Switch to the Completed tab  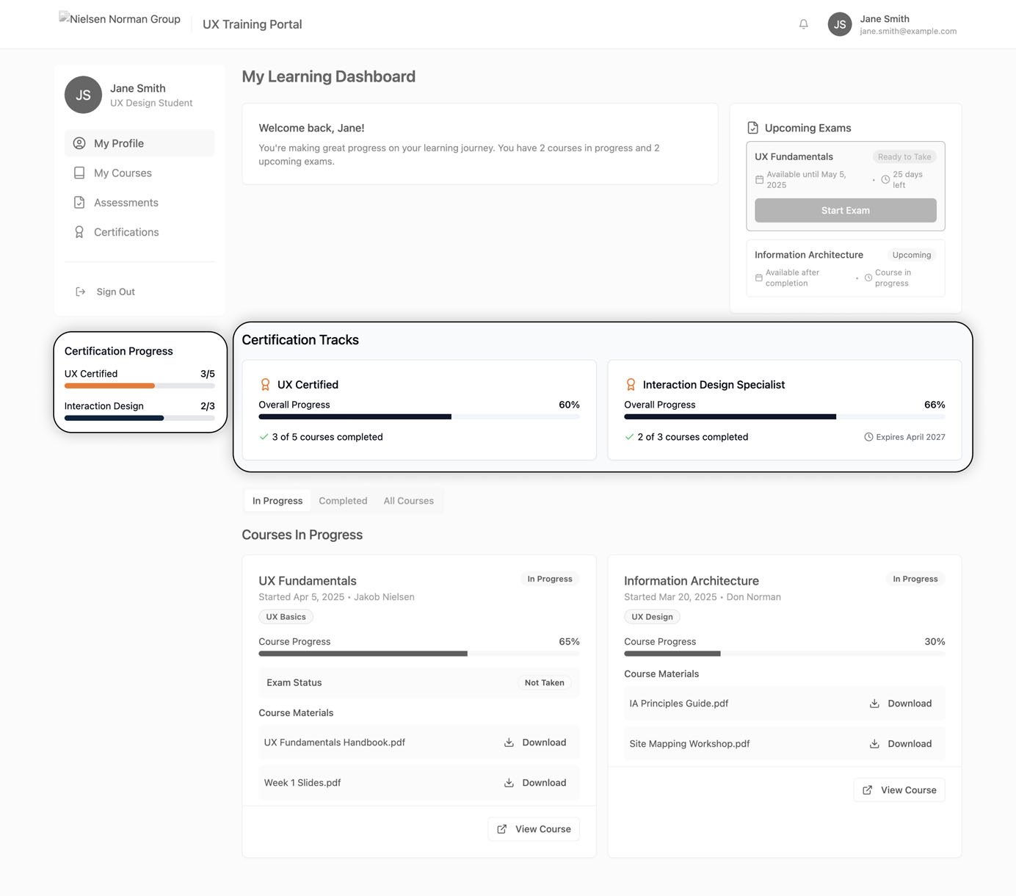[x=343, y=500]
